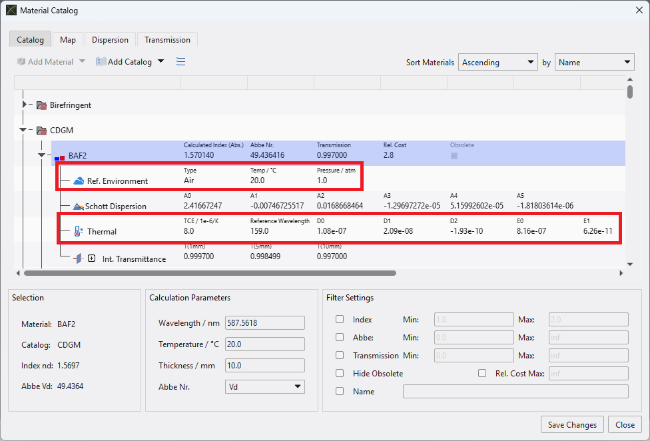Open the Add Material dropdown arrow
The image size is (650, 441).
(x=82, y=61)
